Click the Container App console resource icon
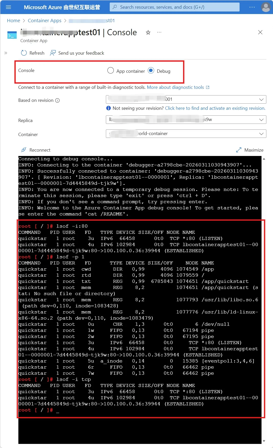273x448 pixels. pyautogui.click(x=12, y=35)
